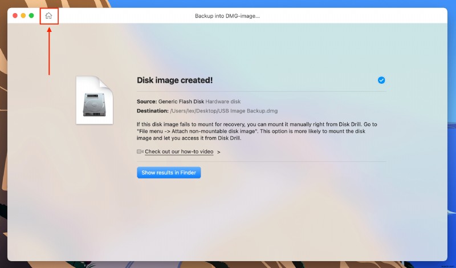Go to the Disk Drill home screen

click(48, 16)
